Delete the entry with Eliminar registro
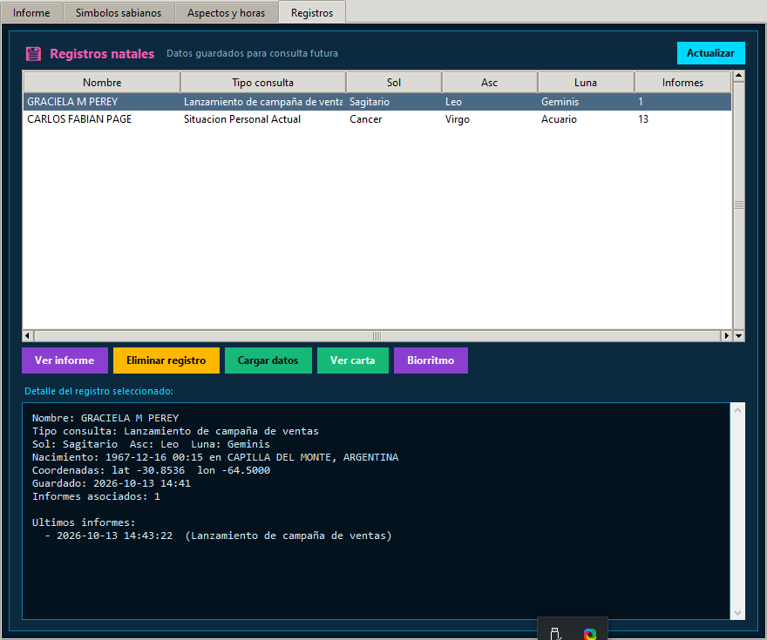Screen dimensions: 767x640 [x=166, y=360]
